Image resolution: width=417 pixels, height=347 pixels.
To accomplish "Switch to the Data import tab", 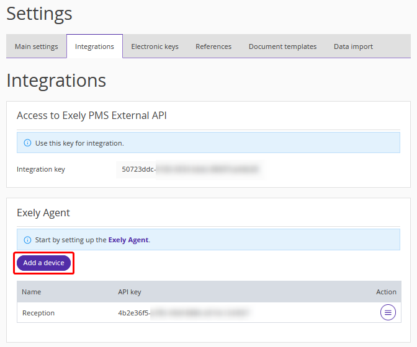I will [353, 46].
